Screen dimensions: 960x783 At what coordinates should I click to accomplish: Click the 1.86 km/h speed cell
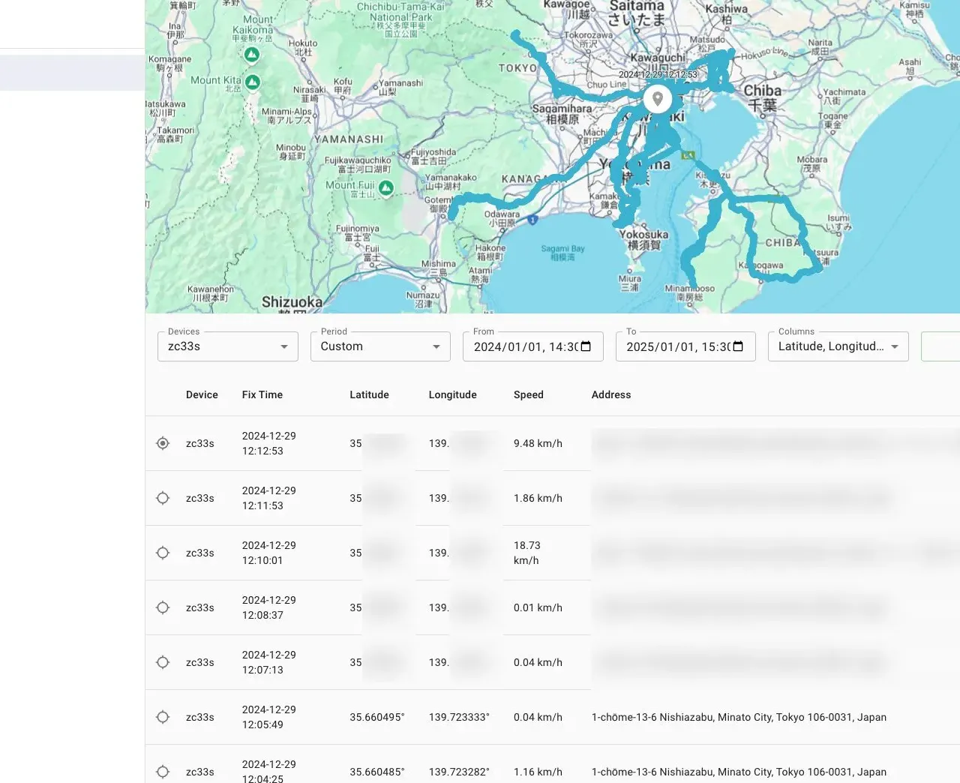pos(538,498)
